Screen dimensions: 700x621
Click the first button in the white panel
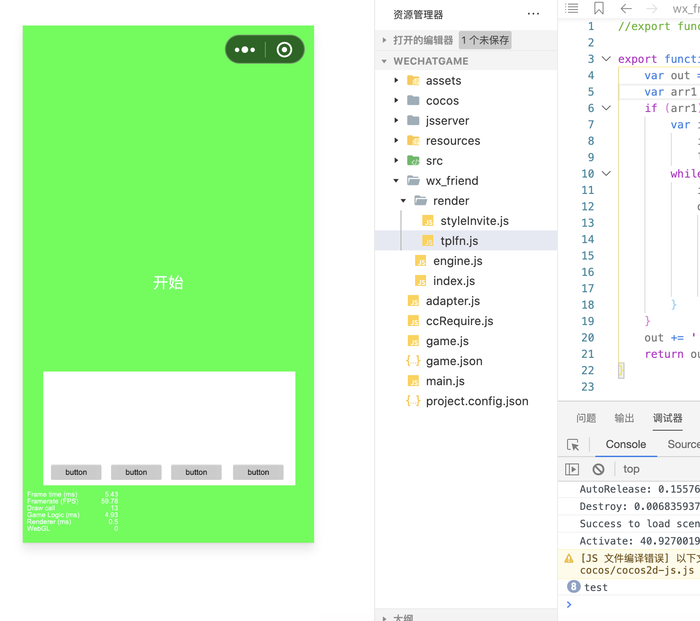tap(76, 472)
